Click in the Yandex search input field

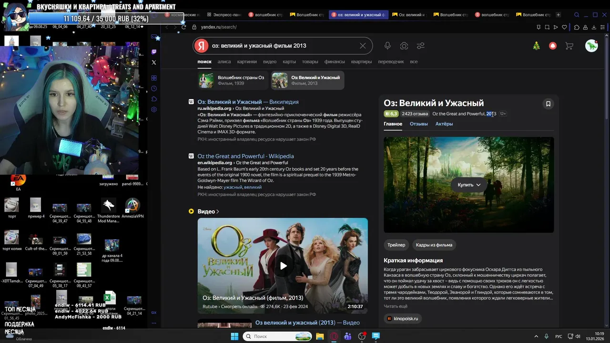point(282,46)
